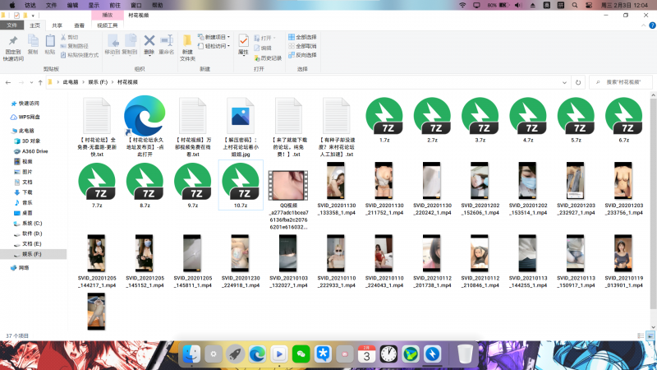The height and width of the screenshot is (370, 657).
Task: Open the 1.7z archive file icon
Action: click(384, 116)
